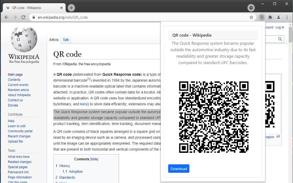Close the QR code - Wikipedia tab
Viewport: 293px width, 183px height.
61,8
